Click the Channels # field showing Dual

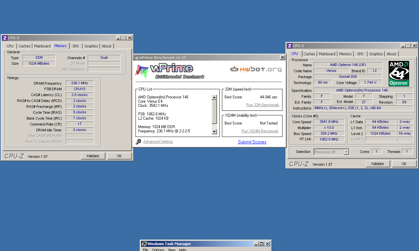click(x=104, y=58)
